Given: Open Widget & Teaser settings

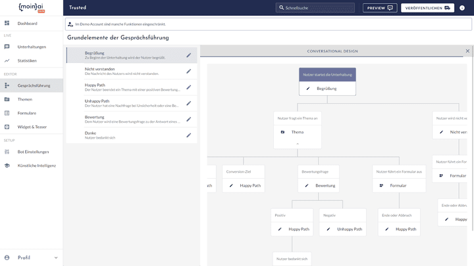Looking at the screenshot, I should pyautogui.click(x=32, y=127).
